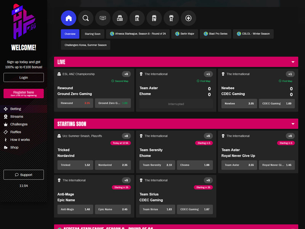The width and height of the screenshot is (305, 229).
Task: Click the plus icon for more games
Action: (x=188, y=18)
